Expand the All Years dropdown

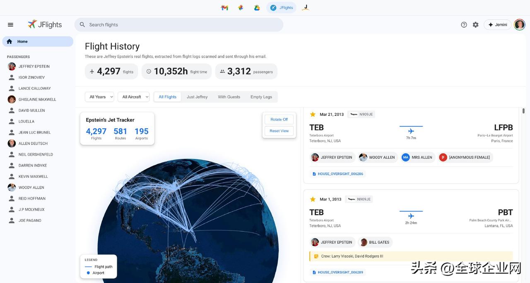click(x=99, y=97)
